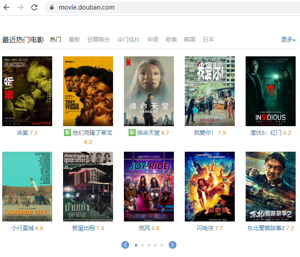Click the 小行星城 title link

click(x=22, y=228)
